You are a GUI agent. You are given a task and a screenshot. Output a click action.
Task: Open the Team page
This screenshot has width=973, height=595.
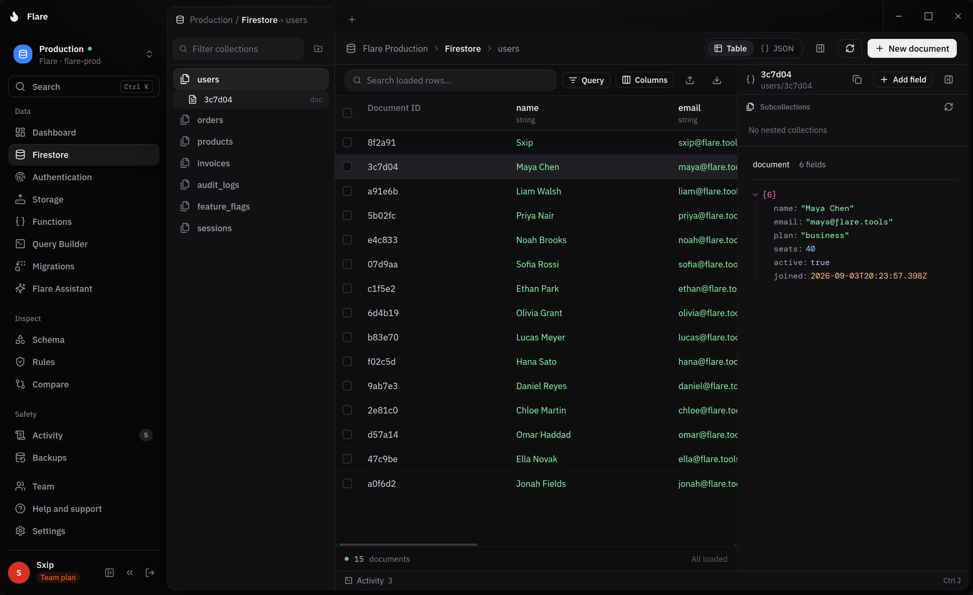pos(84,486)
